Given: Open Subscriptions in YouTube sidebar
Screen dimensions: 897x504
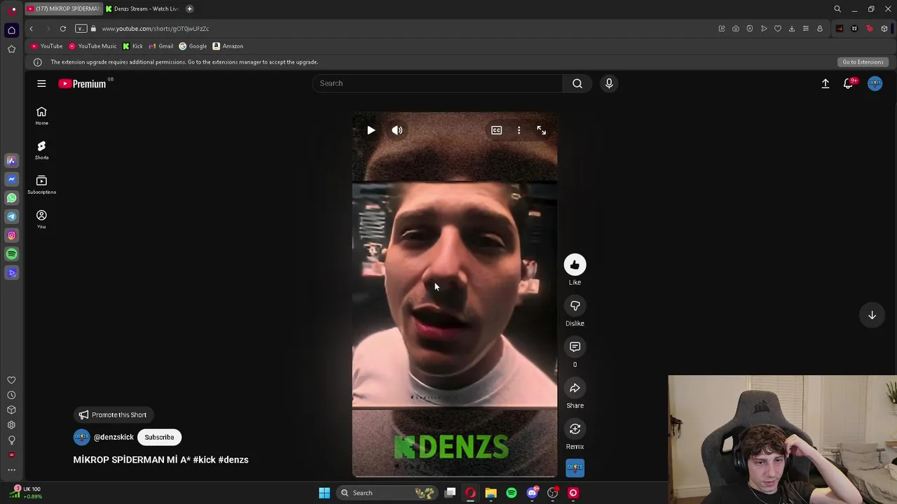Looking at the screenshot, I should [x=41, y=184].
